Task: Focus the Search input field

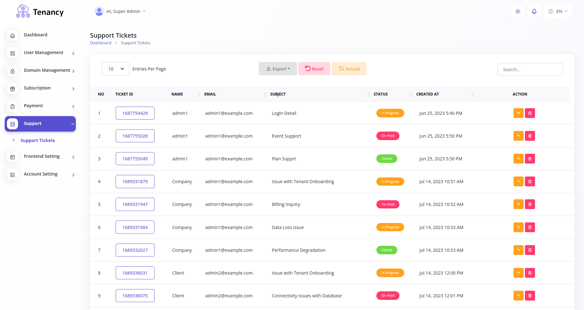Action: (530, 69)
